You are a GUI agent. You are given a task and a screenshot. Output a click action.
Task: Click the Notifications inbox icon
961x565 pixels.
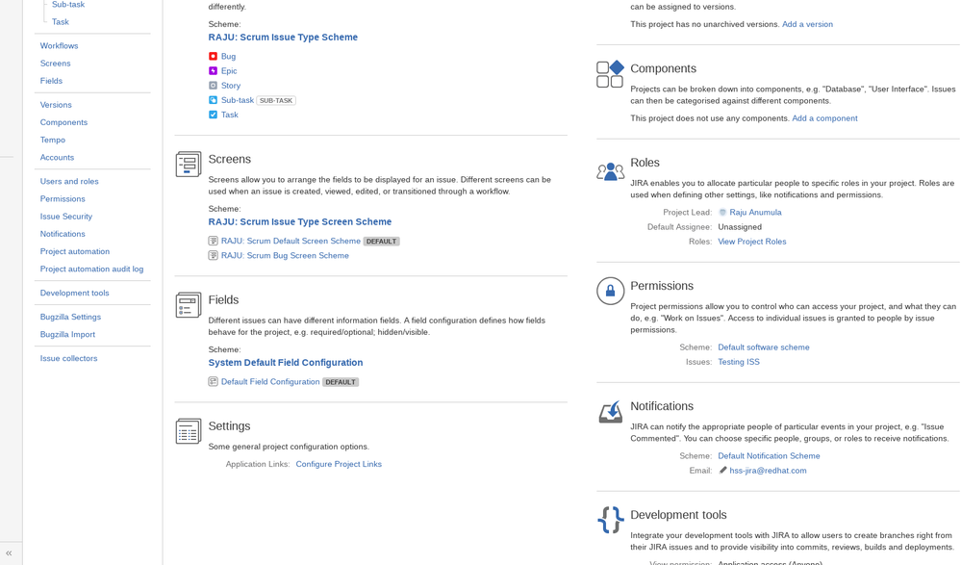pos(610,412)
